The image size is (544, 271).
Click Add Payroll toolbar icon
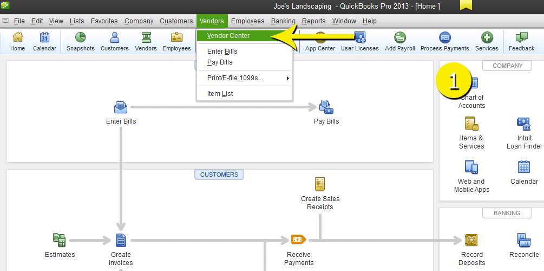[399, 41]
